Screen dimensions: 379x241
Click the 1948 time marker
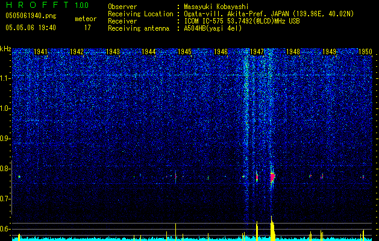coord(293,51)
